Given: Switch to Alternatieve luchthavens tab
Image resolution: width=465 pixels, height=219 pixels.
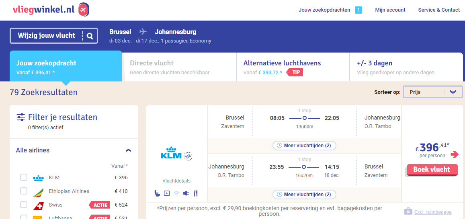Looking at the screenshot, I should click(x=293, y=67).
